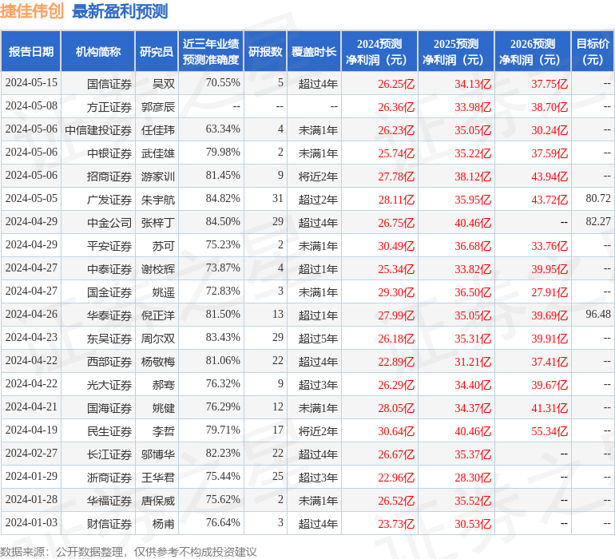Select the 报告日期 column header

[31, 51]
